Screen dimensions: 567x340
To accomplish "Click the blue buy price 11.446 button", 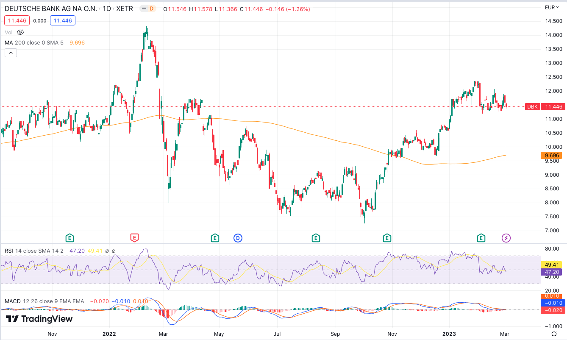I will [62, 20].
